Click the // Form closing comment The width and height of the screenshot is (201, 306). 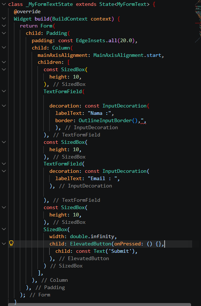pyautogui.click(x=40, y=295)
